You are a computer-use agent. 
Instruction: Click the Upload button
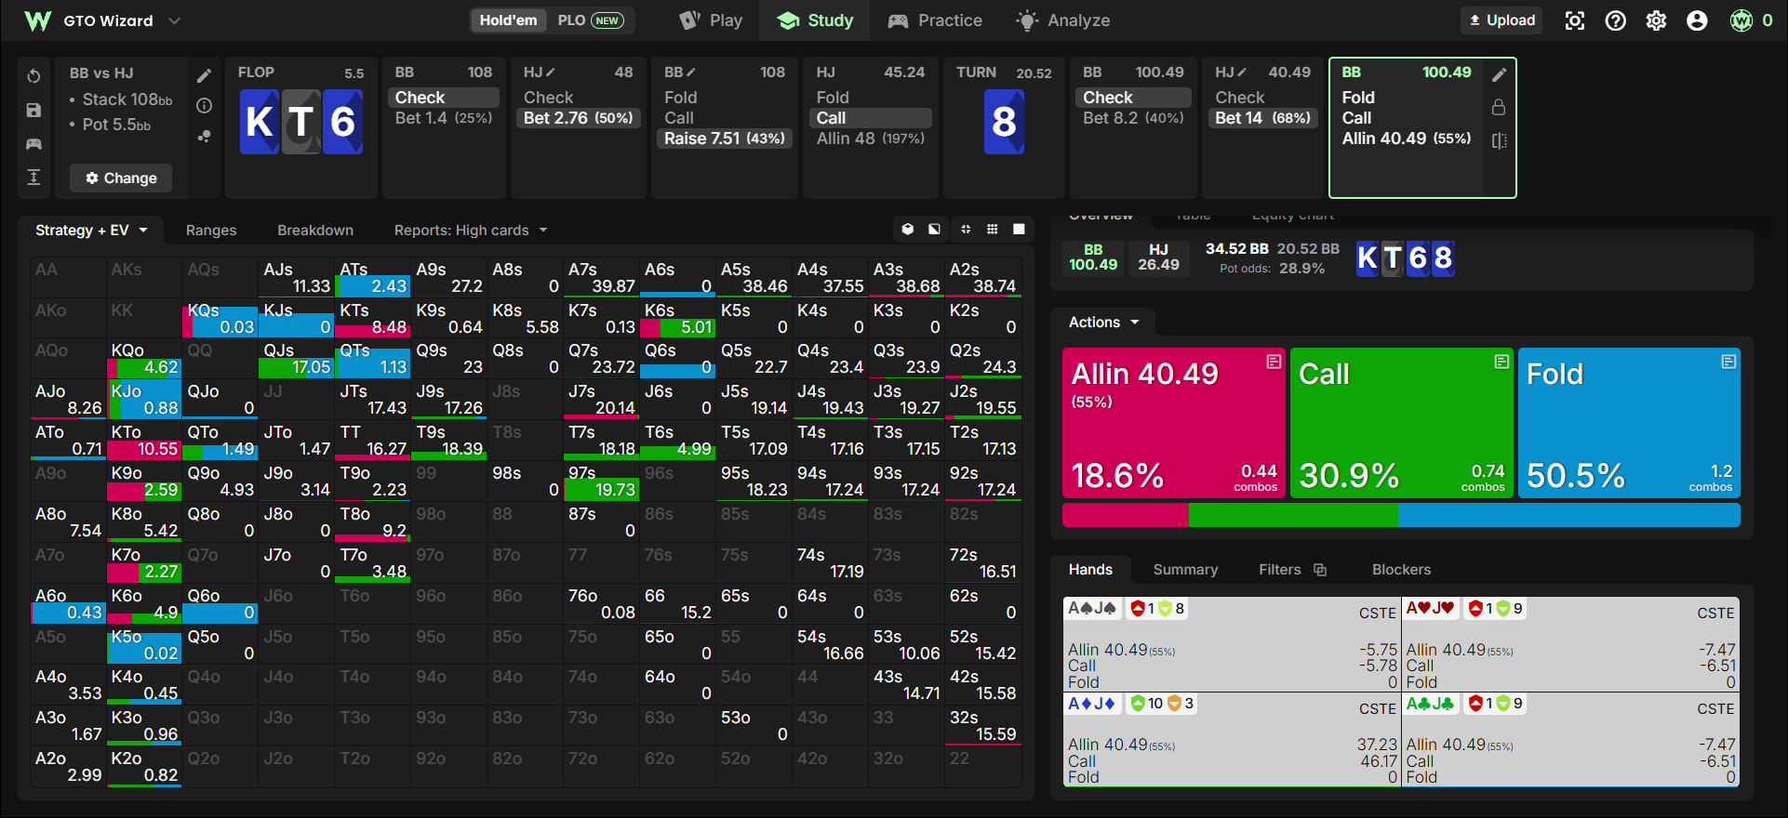(x=1501, y=20)
